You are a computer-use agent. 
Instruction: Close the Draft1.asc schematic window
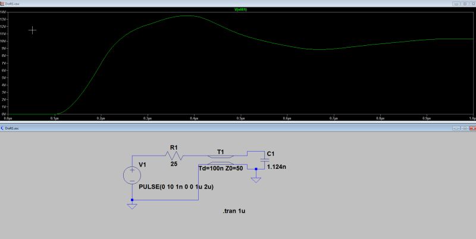click(x=472, y=128)
